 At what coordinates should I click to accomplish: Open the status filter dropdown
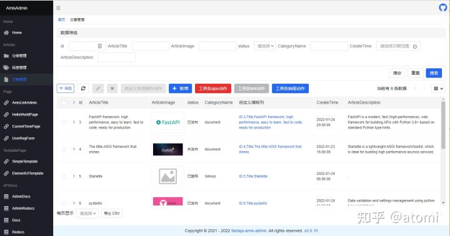coord(265,46)
